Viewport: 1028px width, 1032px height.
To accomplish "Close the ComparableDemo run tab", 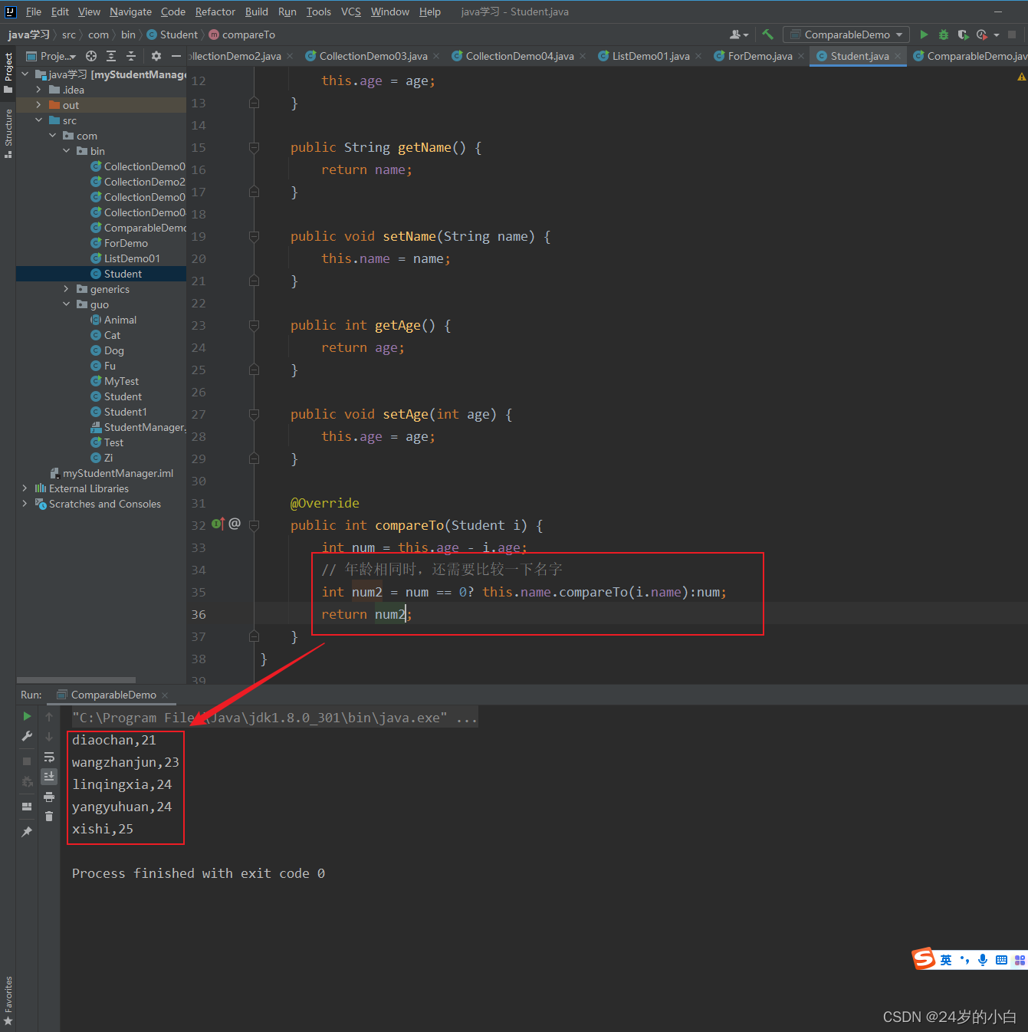I will [165, 695].
